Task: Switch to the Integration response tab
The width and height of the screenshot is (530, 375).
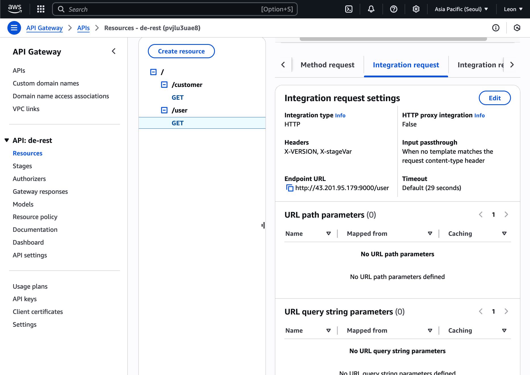Action: [x=481, y=65]
